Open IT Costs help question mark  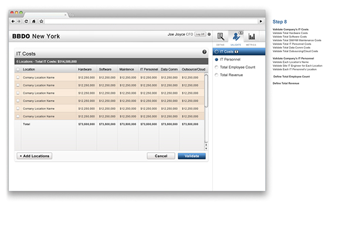coord(204,52)
